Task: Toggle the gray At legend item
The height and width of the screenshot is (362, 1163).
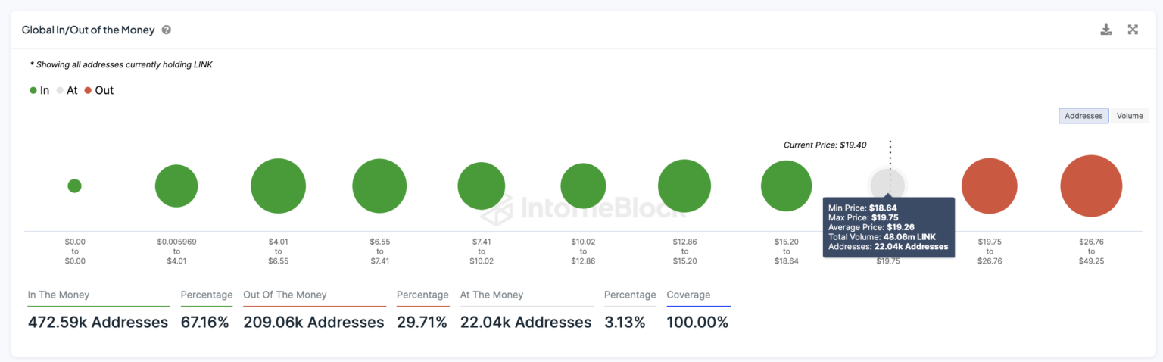Action: (x=67, y=90)
